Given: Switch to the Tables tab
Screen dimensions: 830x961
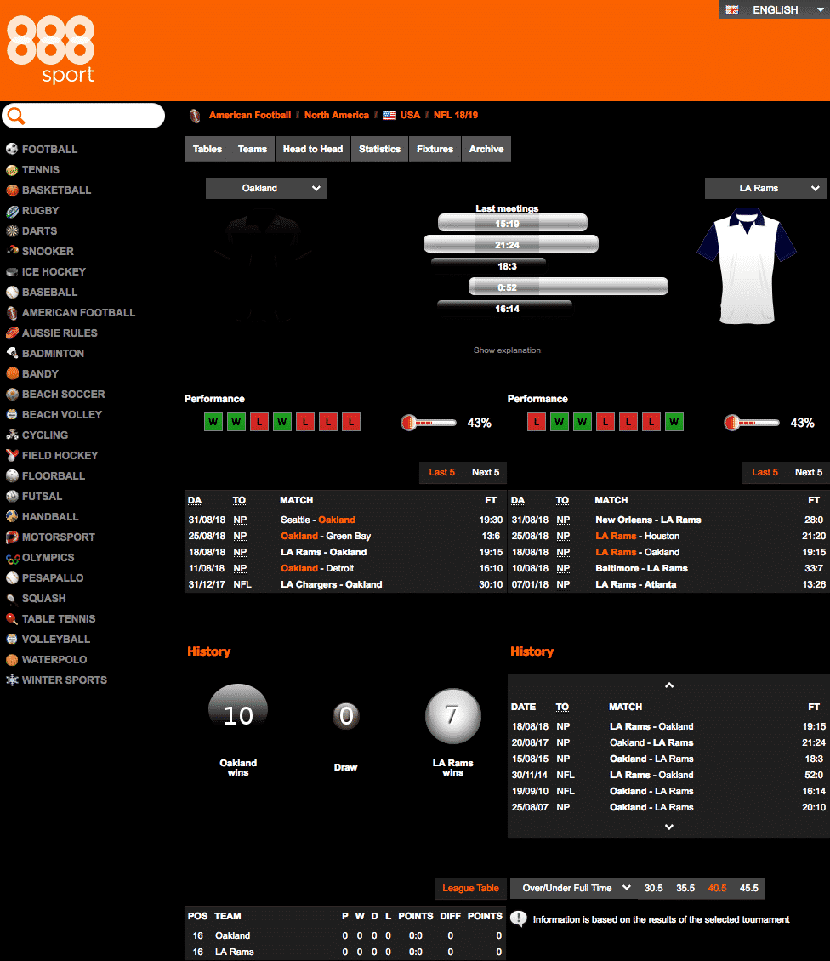Looking at the screenshot, I should [207, 149].
